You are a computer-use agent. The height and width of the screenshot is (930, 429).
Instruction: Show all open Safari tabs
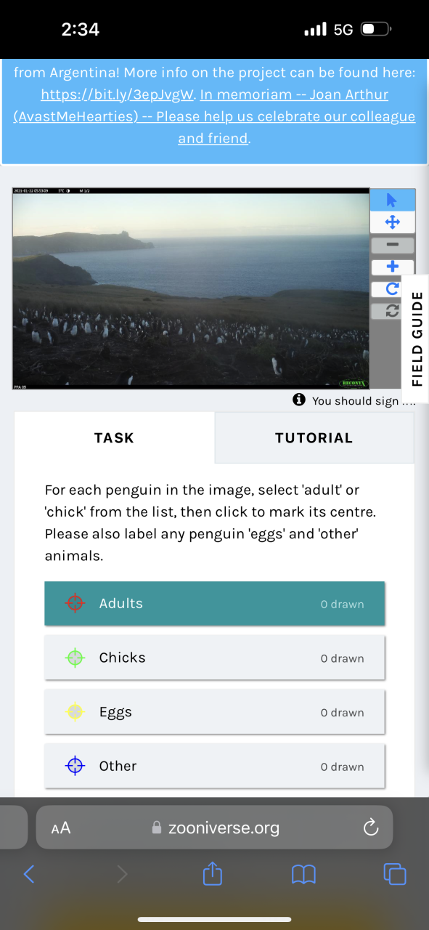coord(395,874)
